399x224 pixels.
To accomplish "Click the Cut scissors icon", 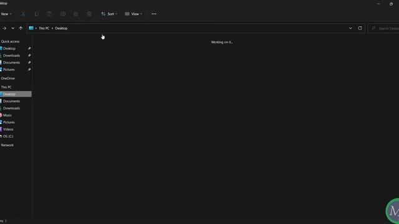I will coord(23,14).
